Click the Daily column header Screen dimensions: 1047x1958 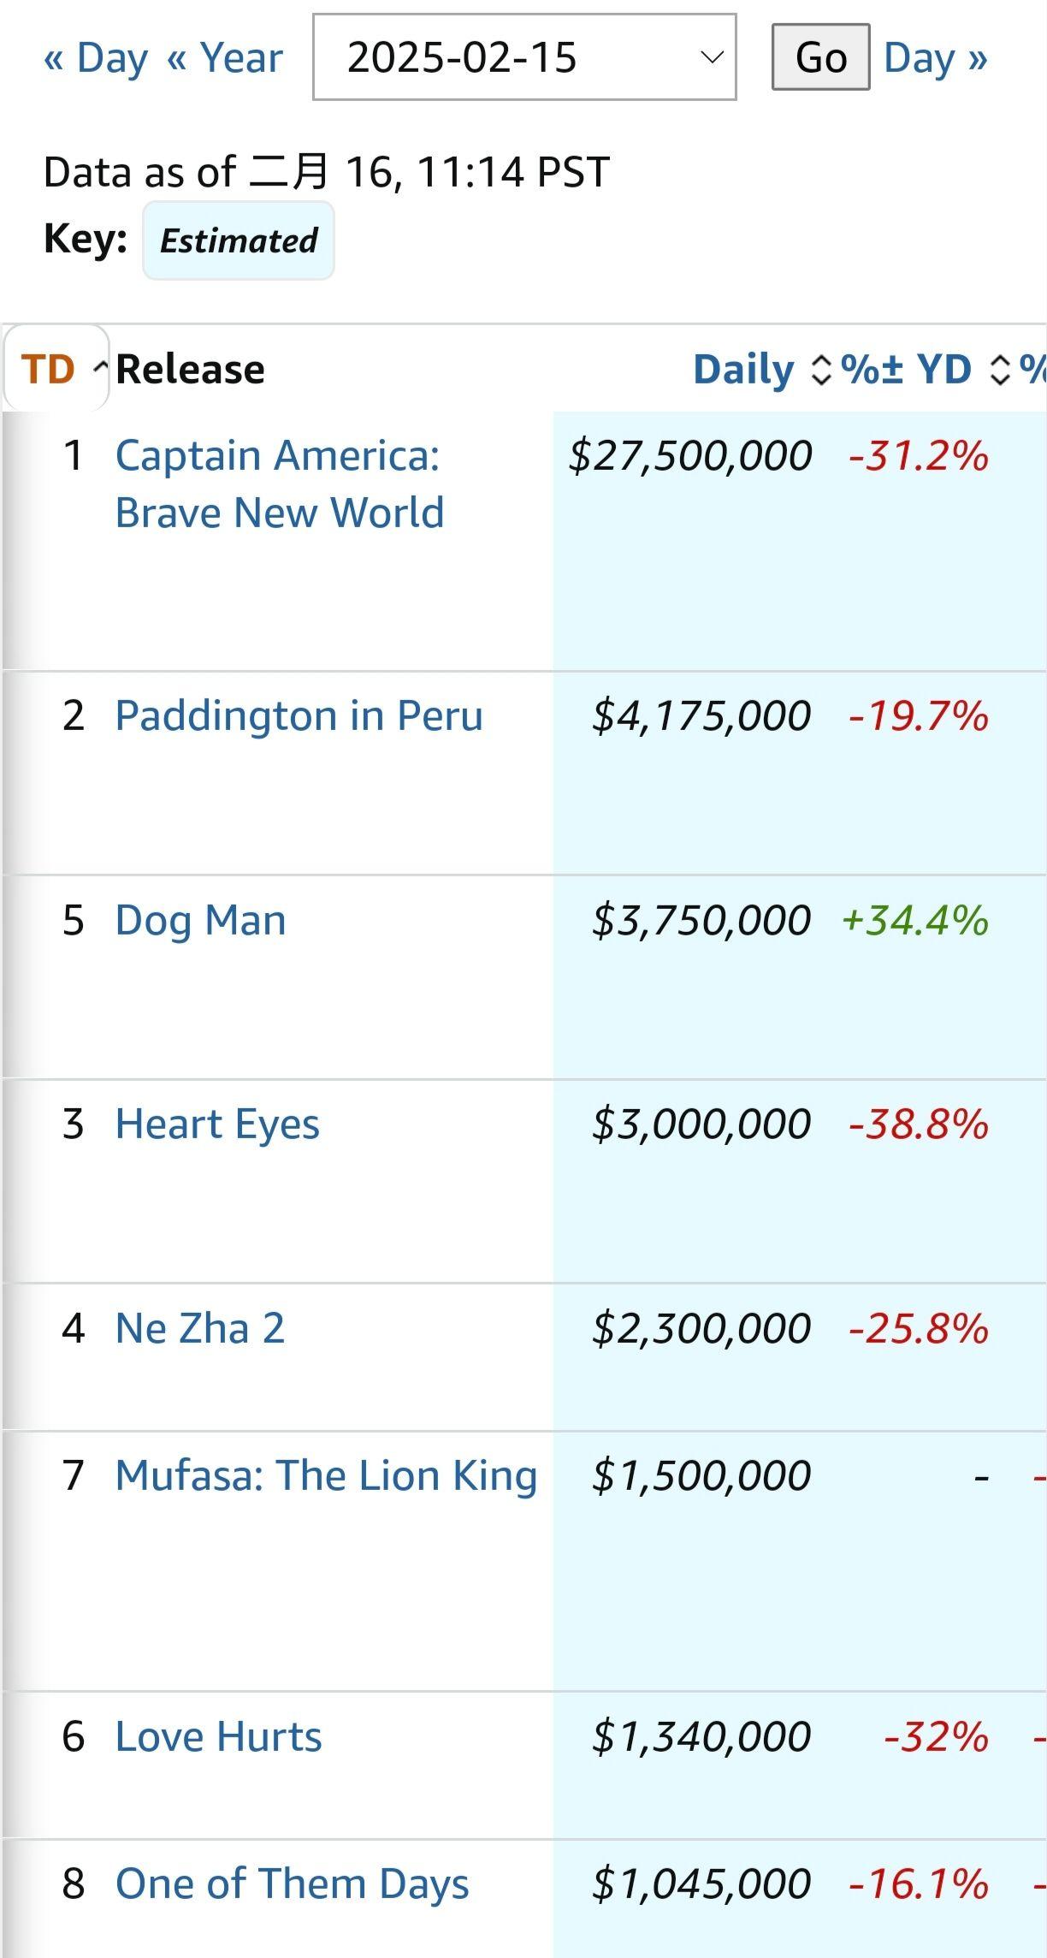(x=743, y=370)
